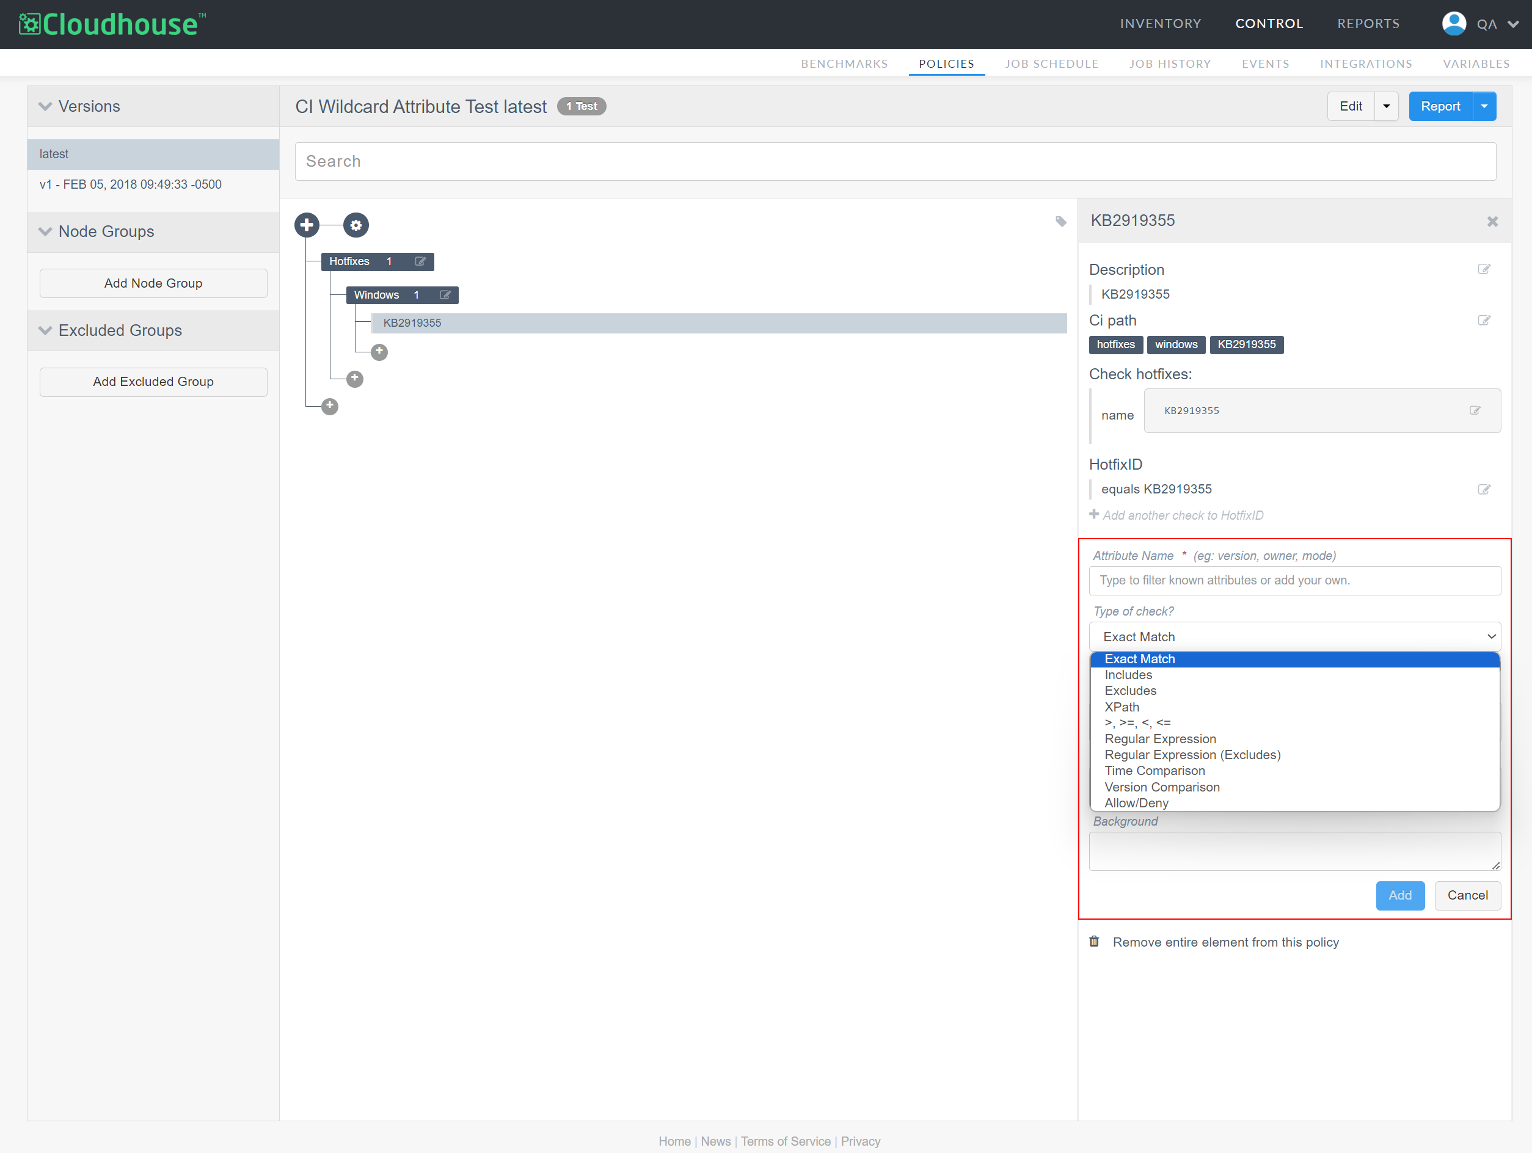This screenshot has height=1153, width=1532.
Task: Click Add Node Group button
Action: [x=153, y=283]
